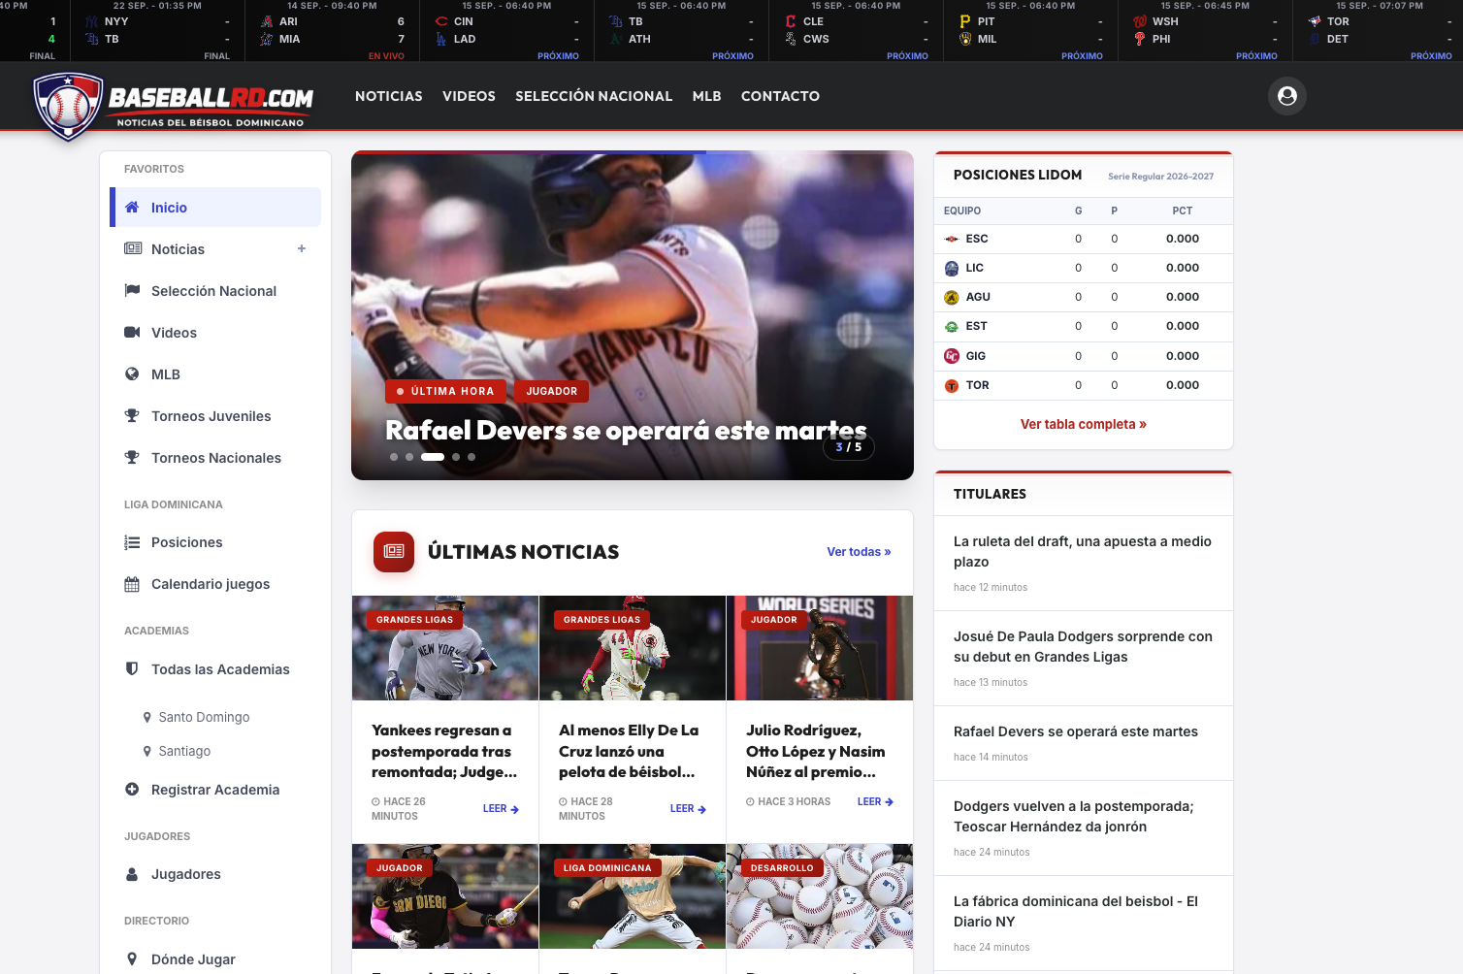Open the Yankees article thumbnail
The height and width of the screenshot is (974, 1463).
(445, 648)
